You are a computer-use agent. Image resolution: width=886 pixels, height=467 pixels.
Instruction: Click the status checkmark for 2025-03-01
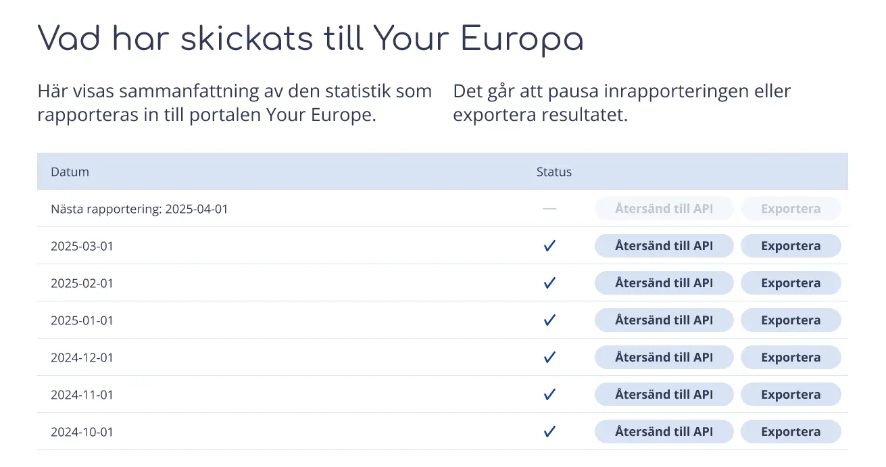click(549, 245)
